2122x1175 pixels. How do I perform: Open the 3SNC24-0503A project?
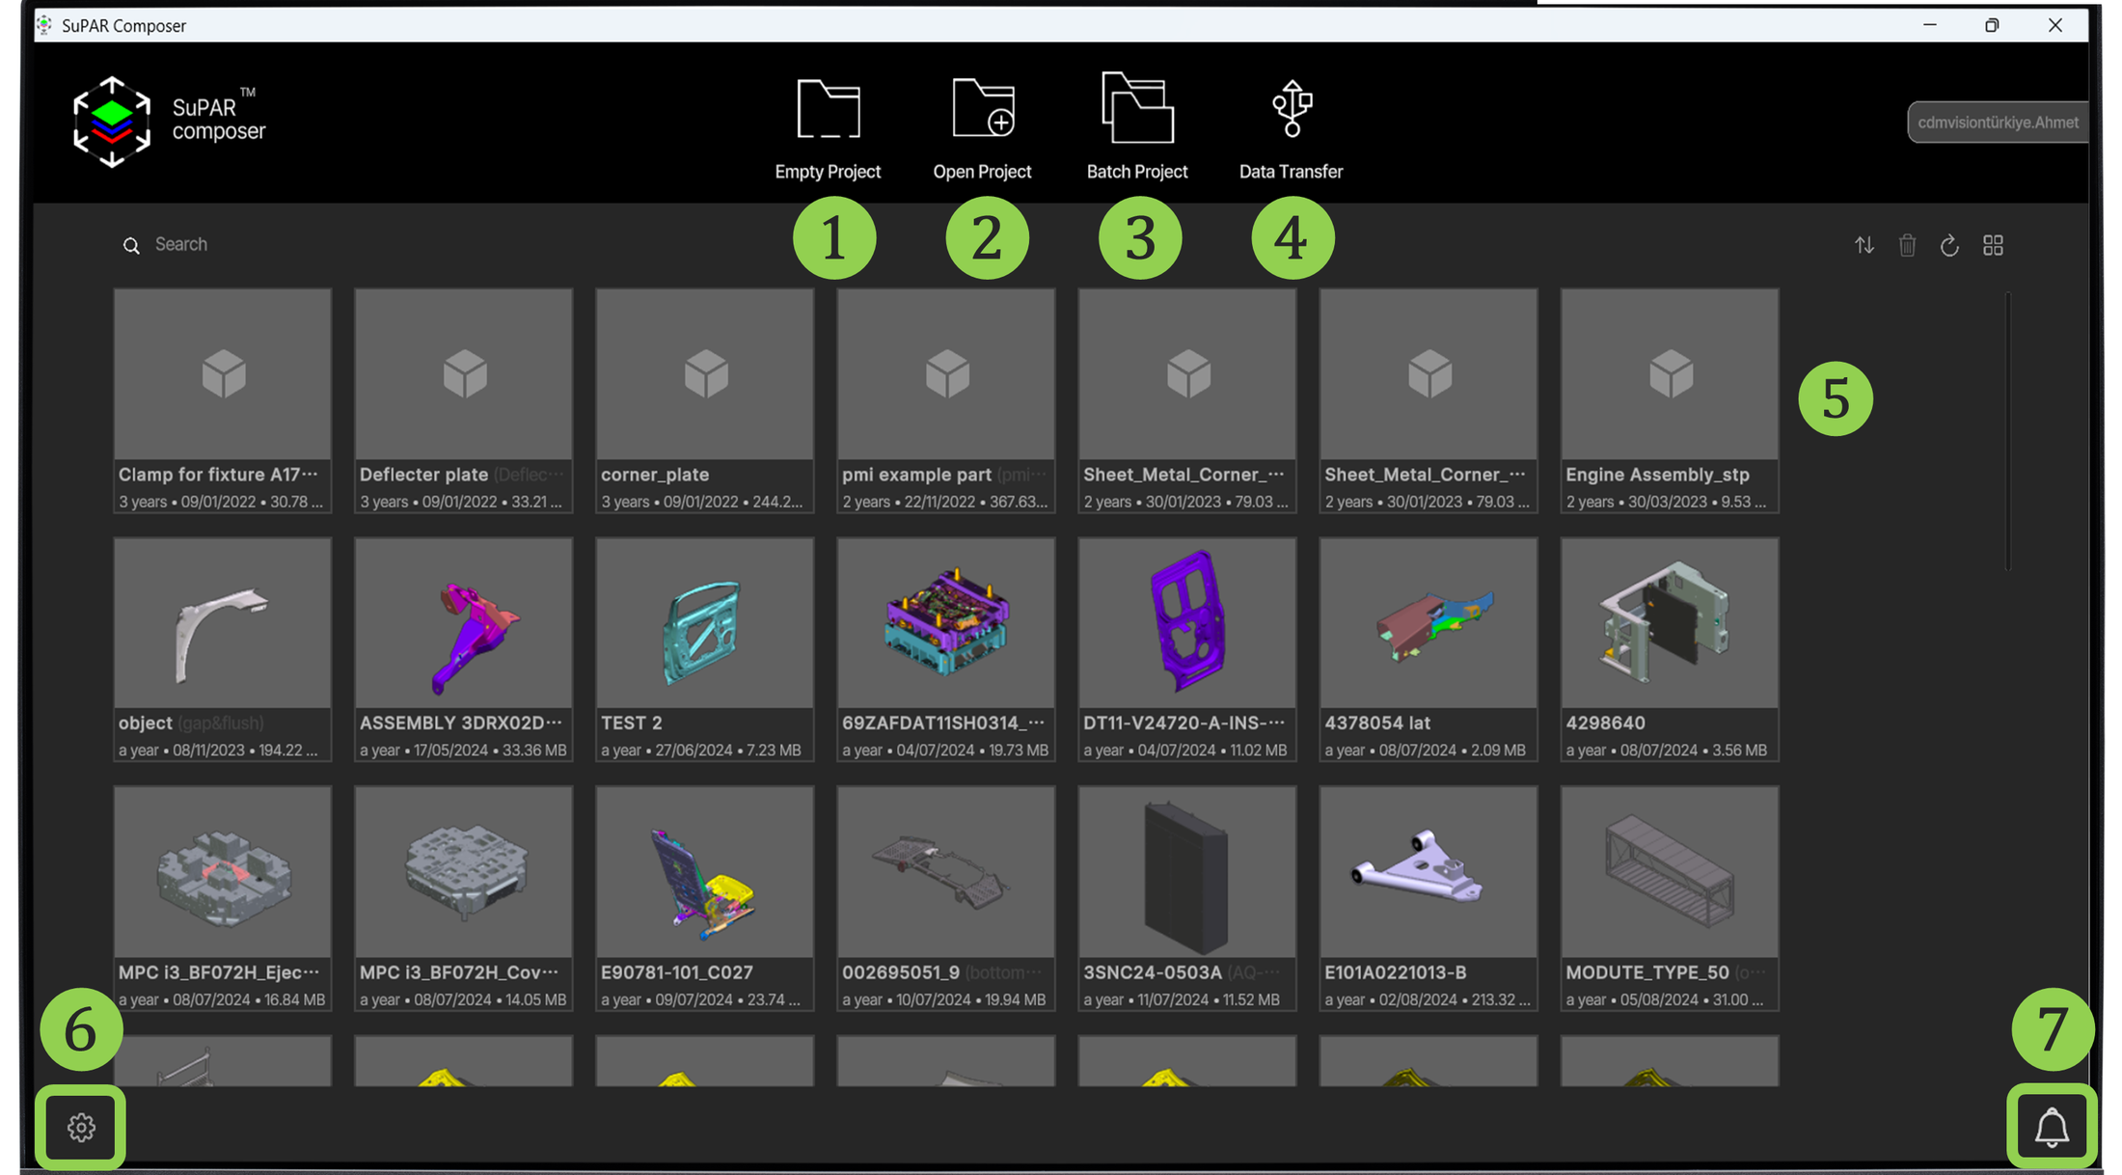tap(1187, 898)
